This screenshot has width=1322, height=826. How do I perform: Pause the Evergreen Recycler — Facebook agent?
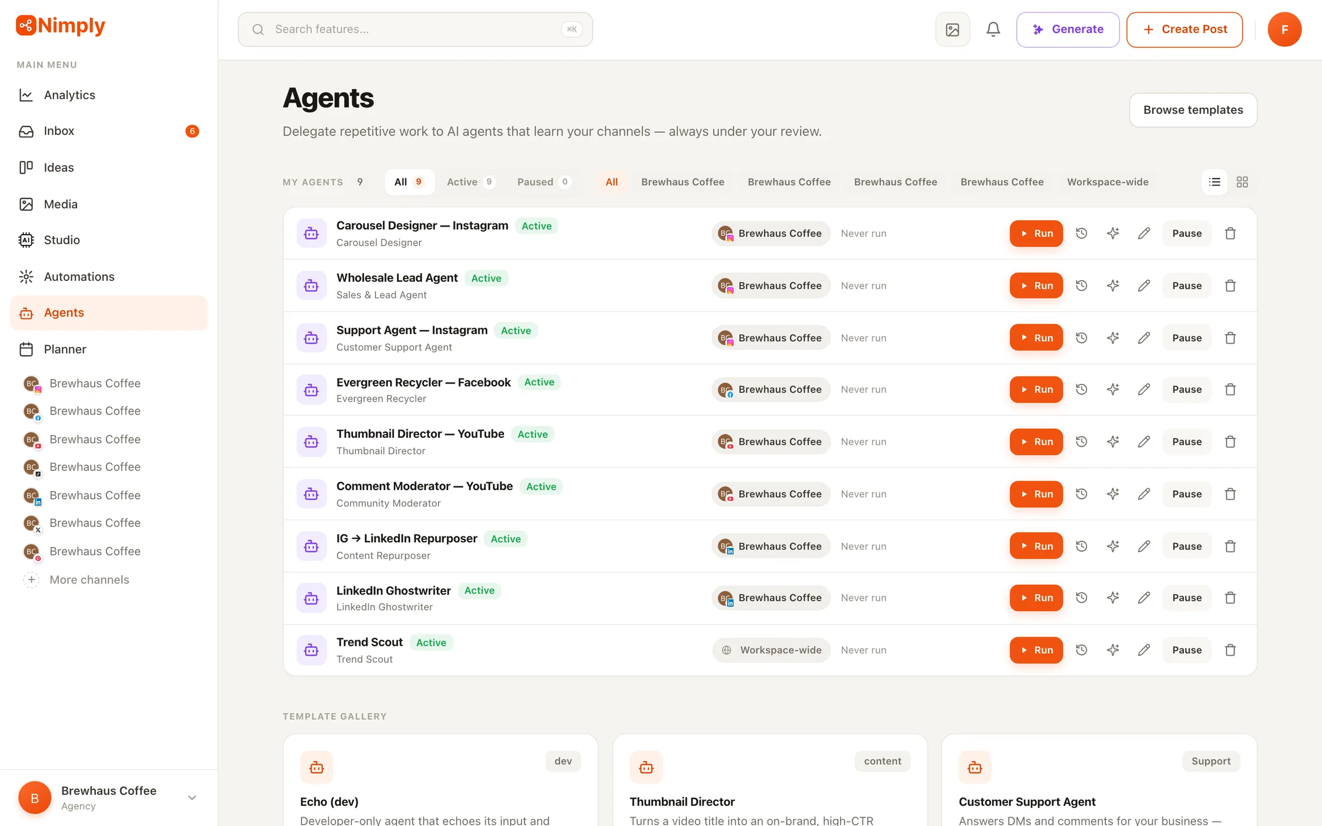click(x=1186, y=389)
